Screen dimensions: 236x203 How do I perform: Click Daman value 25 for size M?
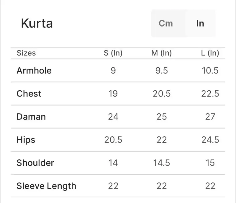(x=162, y=117)
